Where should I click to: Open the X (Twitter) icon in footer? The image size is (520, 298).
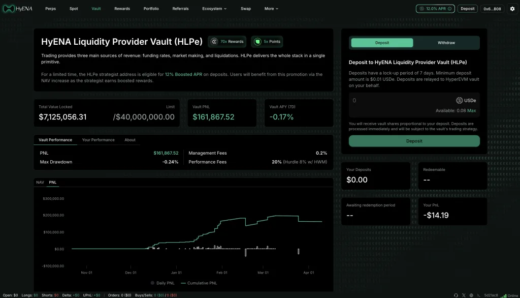pyautogui.click(x=464, y=295)
